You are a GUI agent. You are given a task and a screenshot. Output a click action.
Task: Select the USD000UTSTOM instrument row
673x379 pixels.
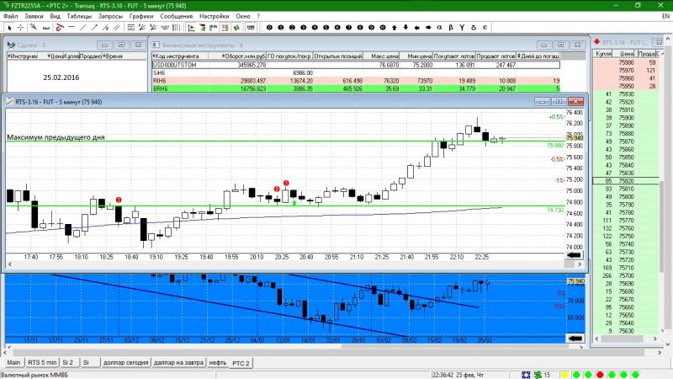click(x=356, y=65)
